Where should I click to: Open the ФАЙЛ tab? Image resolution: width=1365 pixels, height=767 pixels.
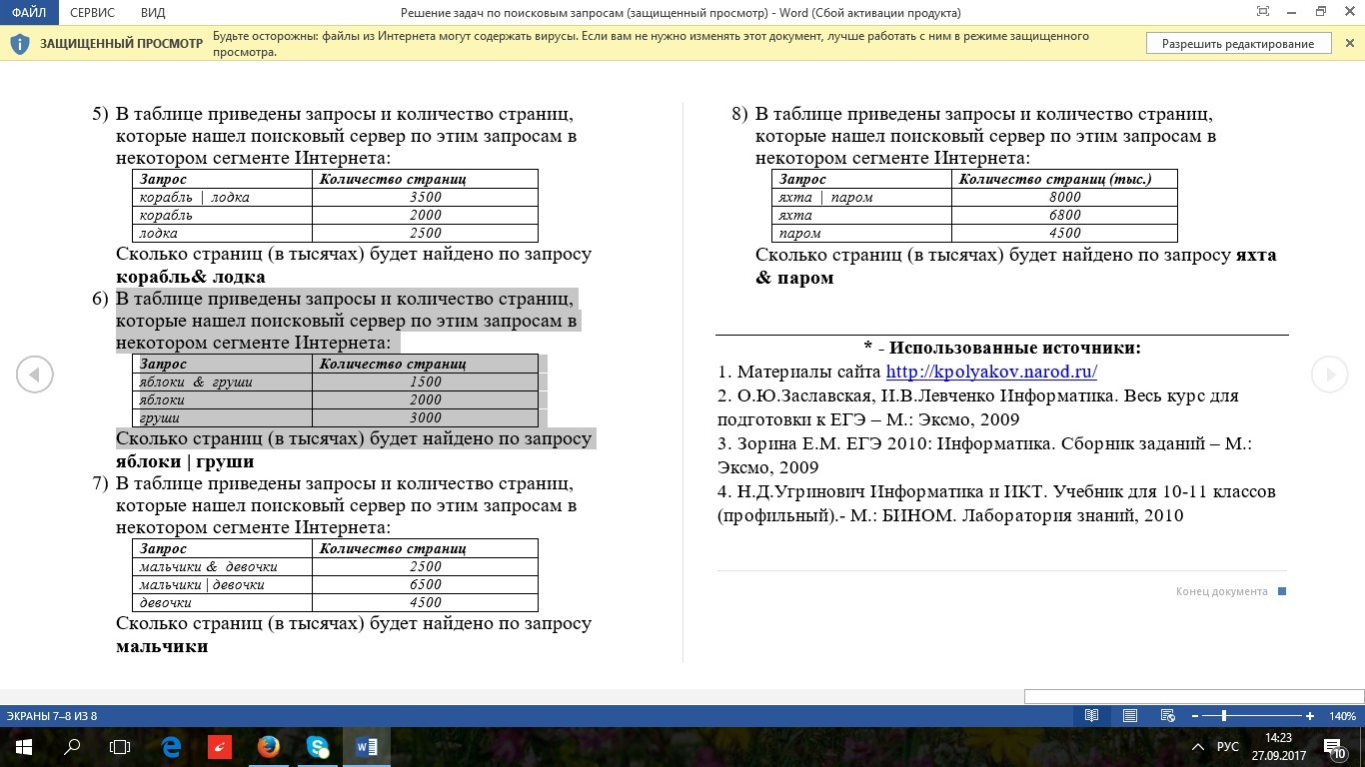pyautogui.click(x=27, y=13)
